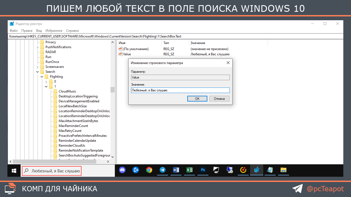The width and height of the screenshot is (351, 197).
Task: Click the folder icon next to Privacy
Action: (x=42, y=42)
